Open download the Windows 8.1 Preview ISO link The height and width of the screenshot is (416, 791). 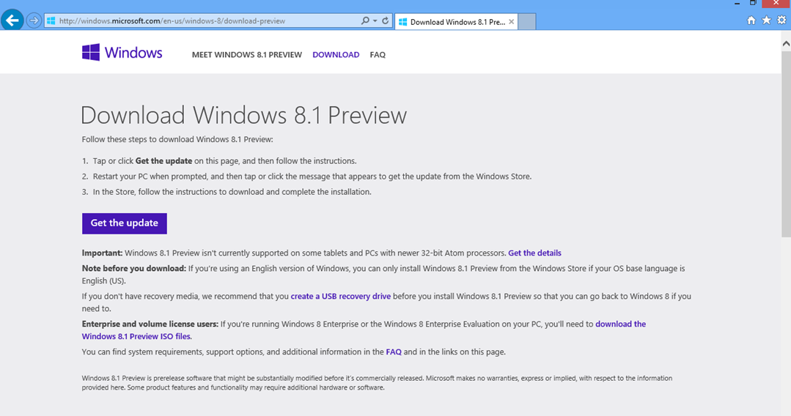[364, 330]
